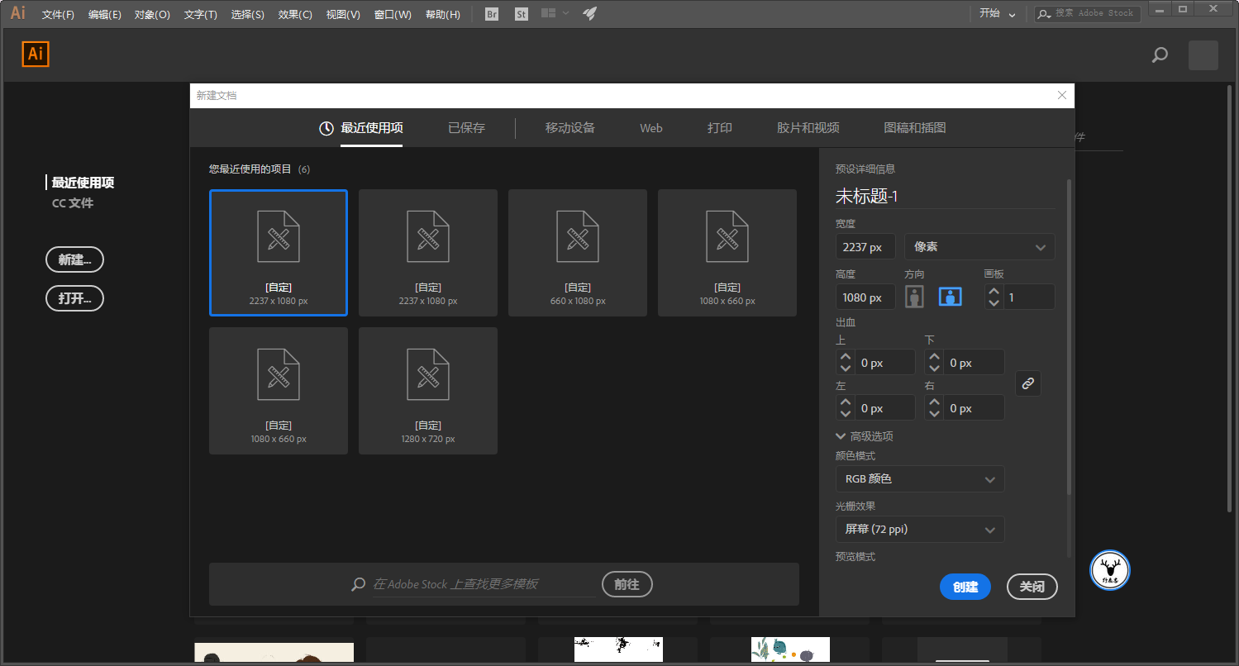Increase the 上 bleed value
The image size is (1239, 666).
pyautogui.click(x=845, y=356)
